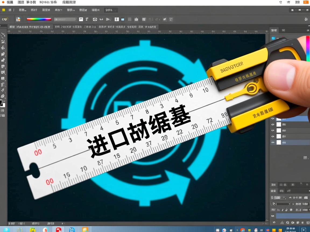
Task: Expand the combo box in the options bar
Action: (x=65, y=19)
